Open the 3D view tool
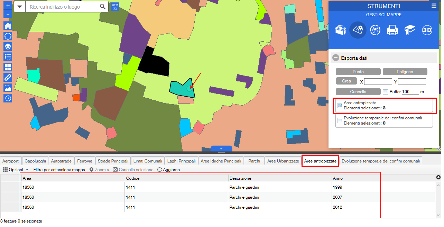 coord(427,30)
